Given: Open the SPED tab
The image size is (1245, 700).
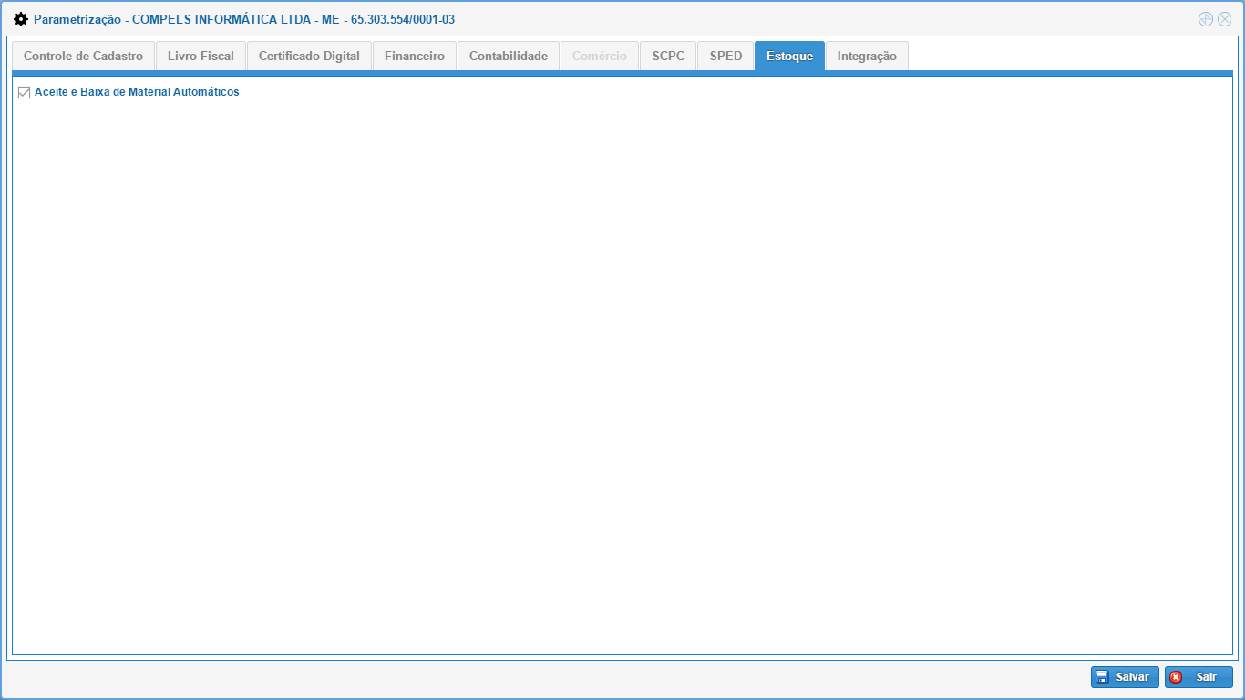Looking at the screenshot, I should pos(725,56).
